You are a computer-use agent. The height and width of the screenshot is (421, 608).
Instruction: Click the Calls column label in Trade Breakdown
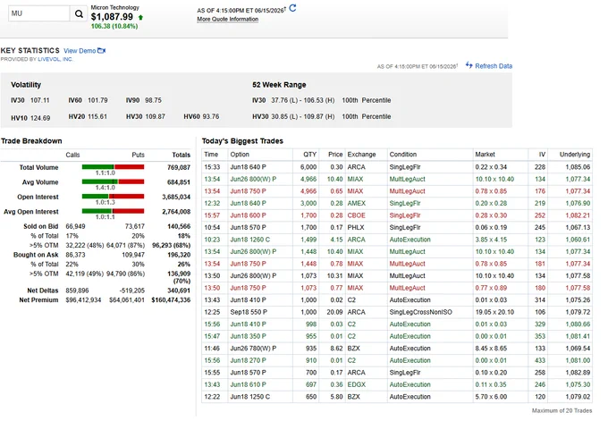(x=72, y=155)
